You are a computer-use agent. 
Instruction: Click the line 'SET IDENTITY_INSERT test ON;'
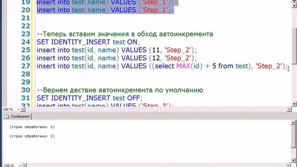pyautogui.click(x=88, y=42)
